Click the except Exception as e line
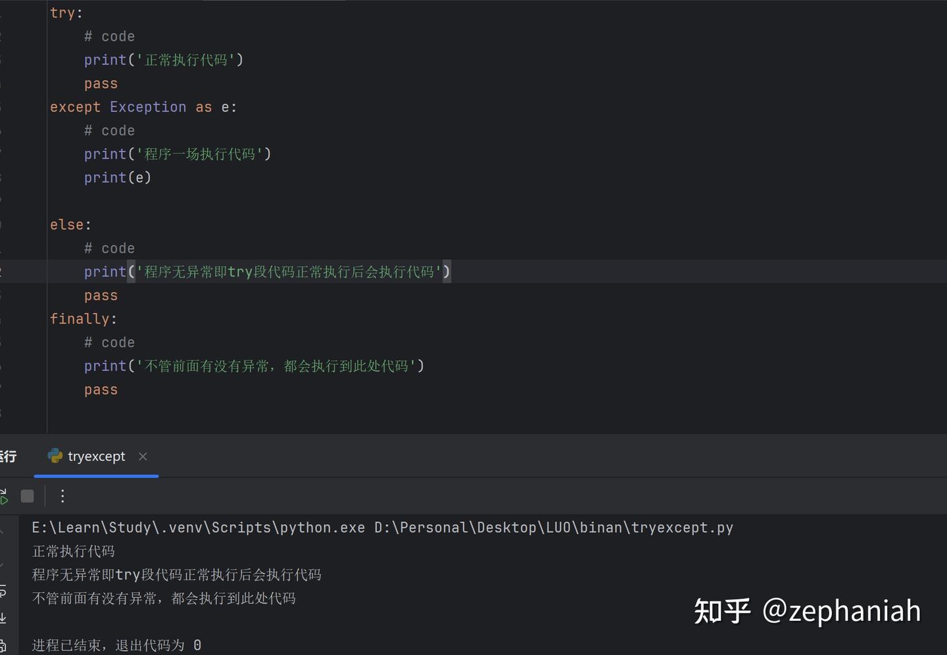The width and height of the screenshot is (947, 655). tap(143, 107)
